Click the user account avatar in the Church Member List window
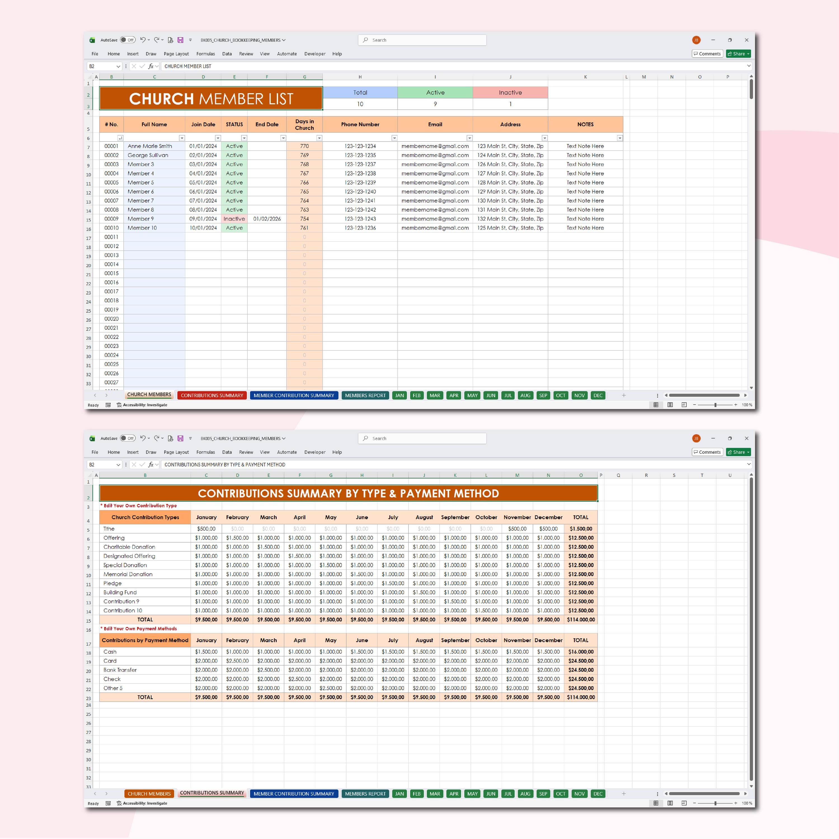This screenshot has height=839, width=839. click(x=696, y=40)
